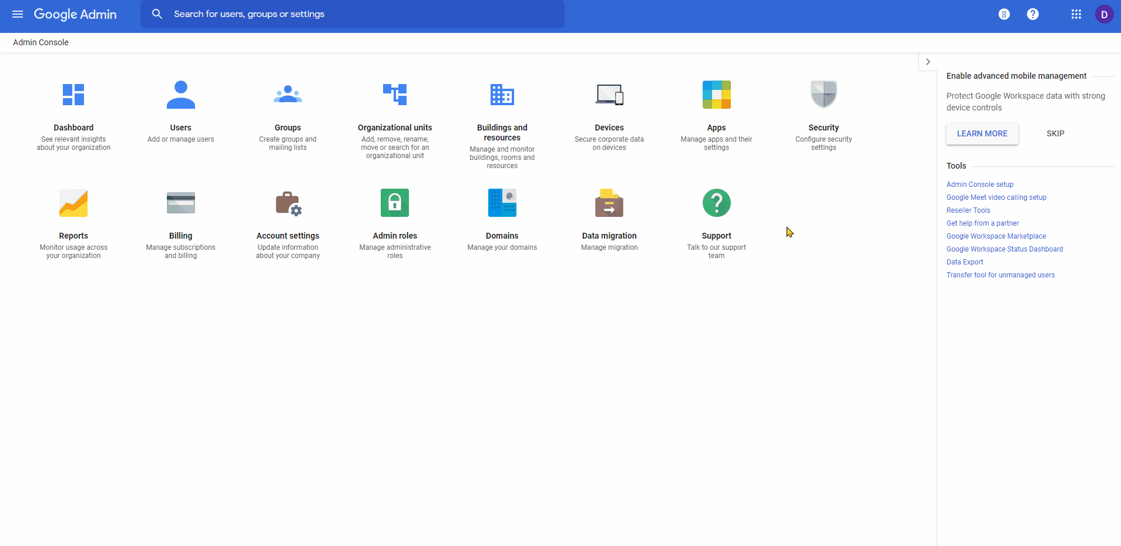Screen dimensions: 1121x546
Task: Click the 'Manage apps and their settings' text
Action: click(717, 143)
